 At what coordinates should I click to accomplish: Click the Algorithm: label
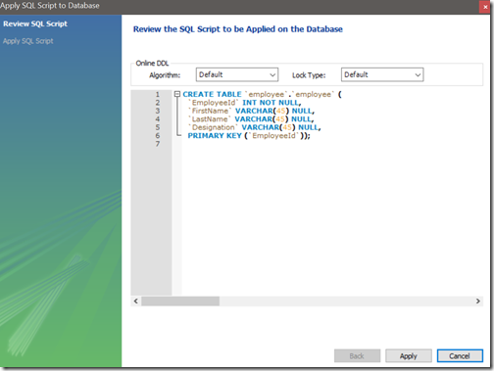tap(165, 75)
